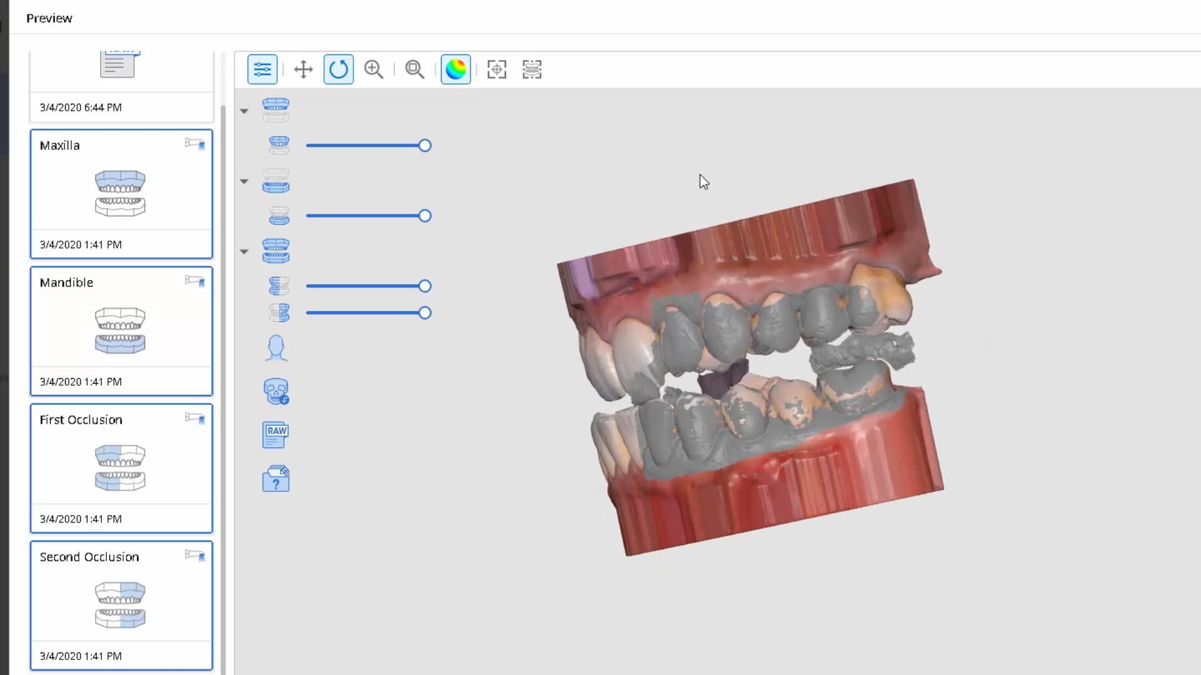Toggle the color texture display mode
The width and height of the screenshot is (1201, 675).
[455, 69]
